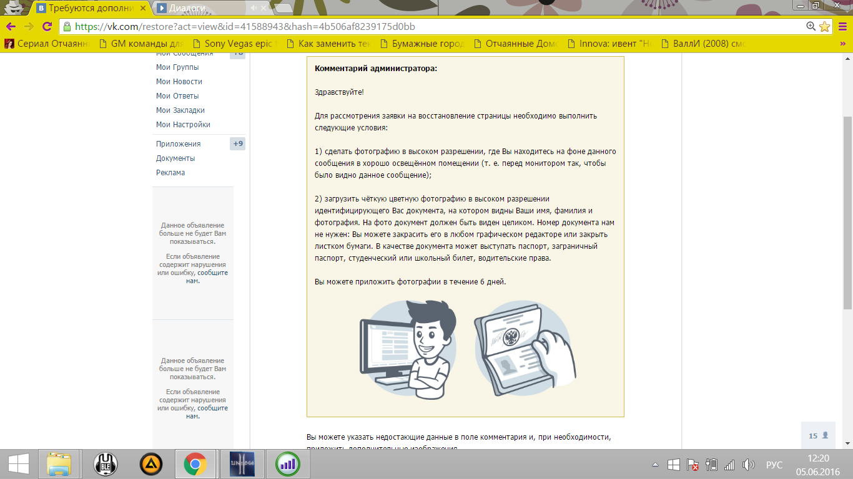Click the zoom magnifier icon in address bar
The image size is (853, 479).
tap(811, 27)
